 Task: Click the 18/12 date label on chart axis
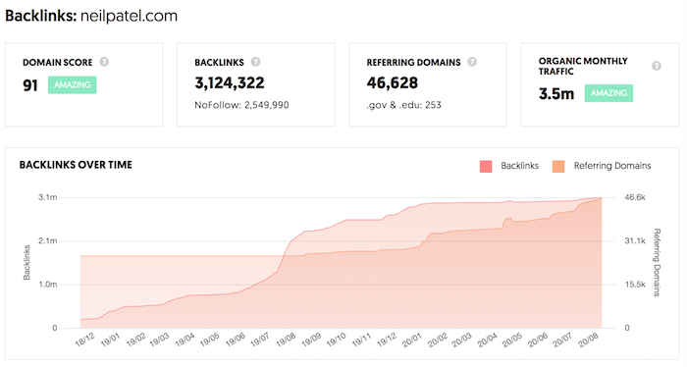click(85, 340)
